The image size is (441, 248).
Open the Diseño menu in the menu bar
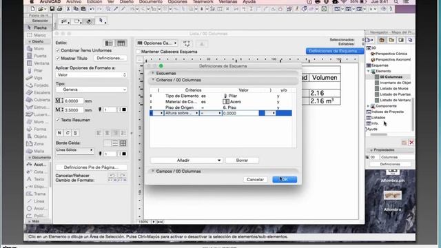pyautogui.click(x=127, y=1)
